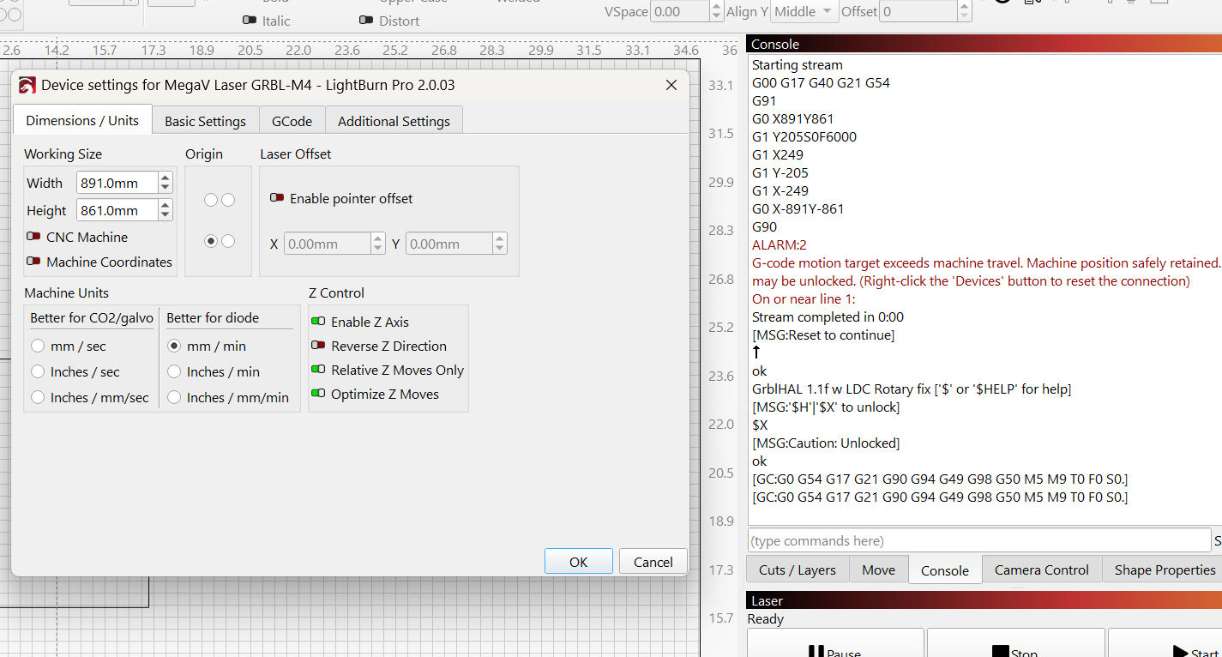
Task: Switch to the Cuts / Layers panel tab
Action: 797,570
